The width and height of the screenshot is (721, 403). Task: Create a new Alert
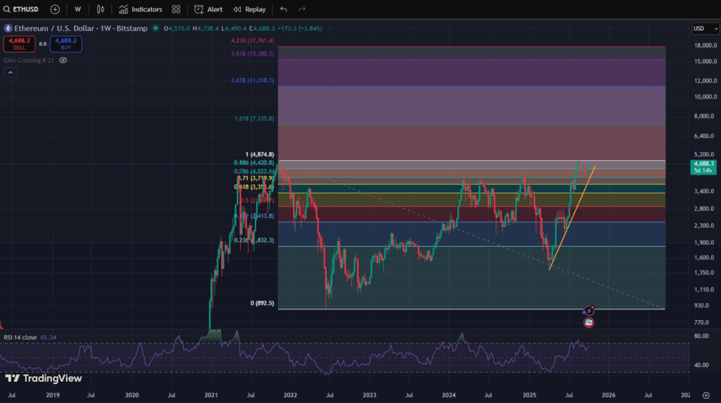pyautogui.click(x=208, y=9)
